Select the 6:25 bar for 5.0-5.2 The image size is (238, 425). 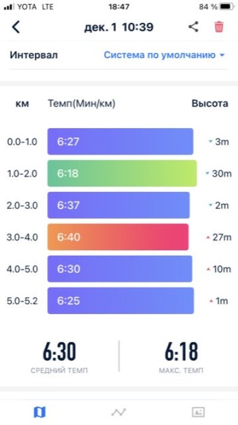pos(121,300)
